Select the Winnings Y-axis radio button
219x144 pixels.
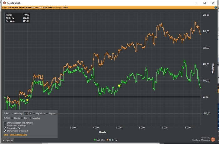pyautogui.click(x=12, y=113)
